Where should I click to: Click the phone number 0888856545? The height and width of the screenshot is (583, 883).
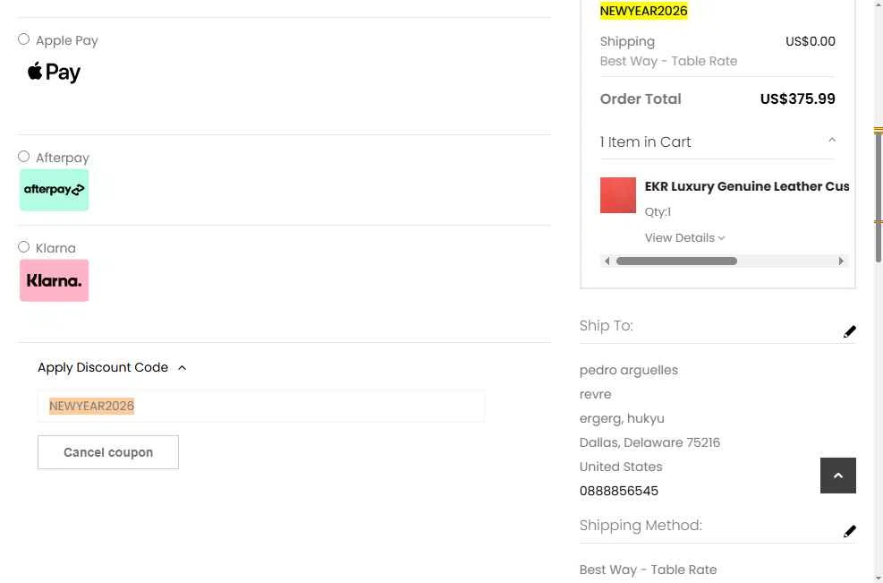(618, 491)
